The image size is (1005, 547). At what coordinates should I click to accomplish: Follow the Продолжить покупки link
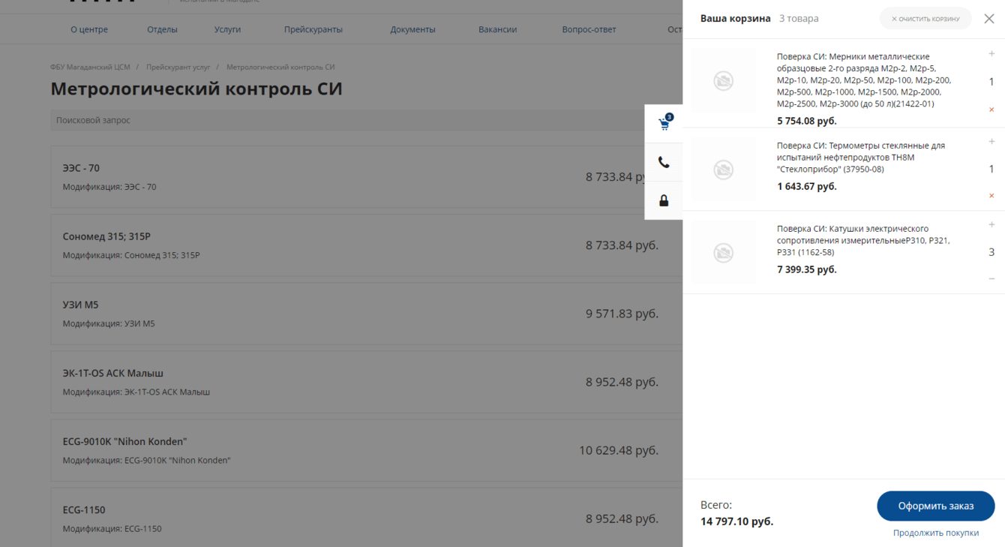(935, 533)
